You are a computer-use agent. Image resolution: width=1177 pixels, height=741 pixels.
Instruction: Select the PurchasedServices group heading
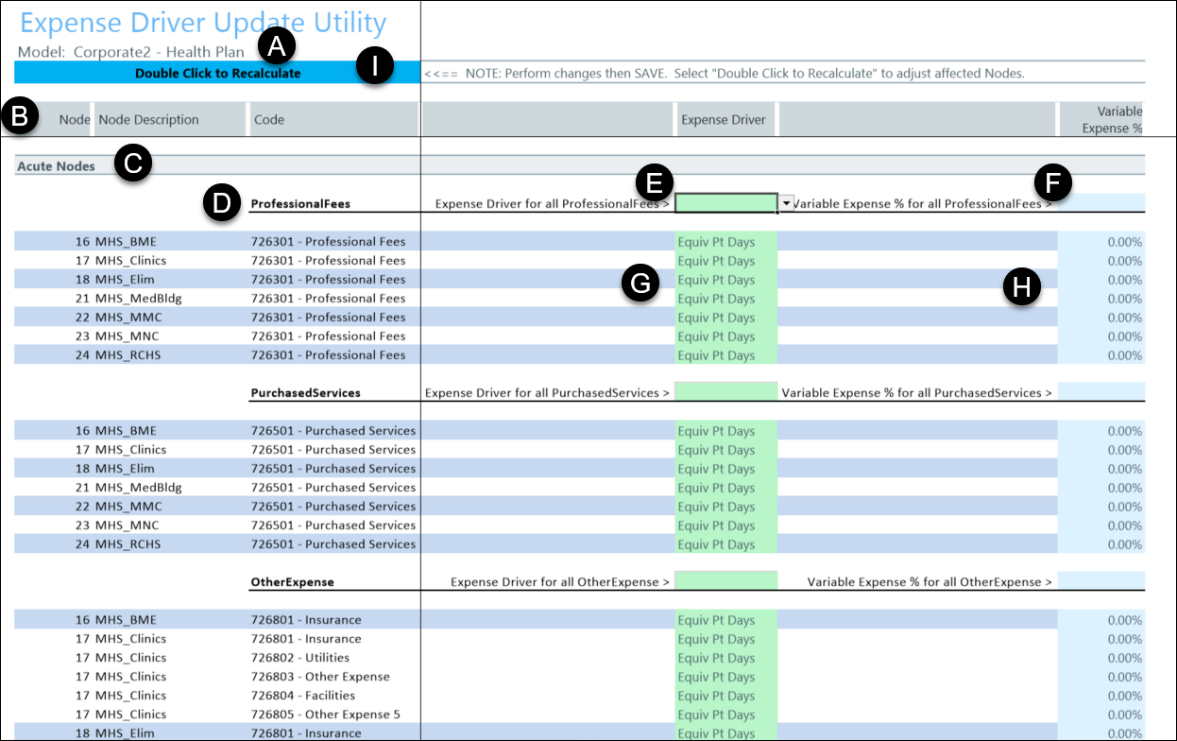point(305,392)
